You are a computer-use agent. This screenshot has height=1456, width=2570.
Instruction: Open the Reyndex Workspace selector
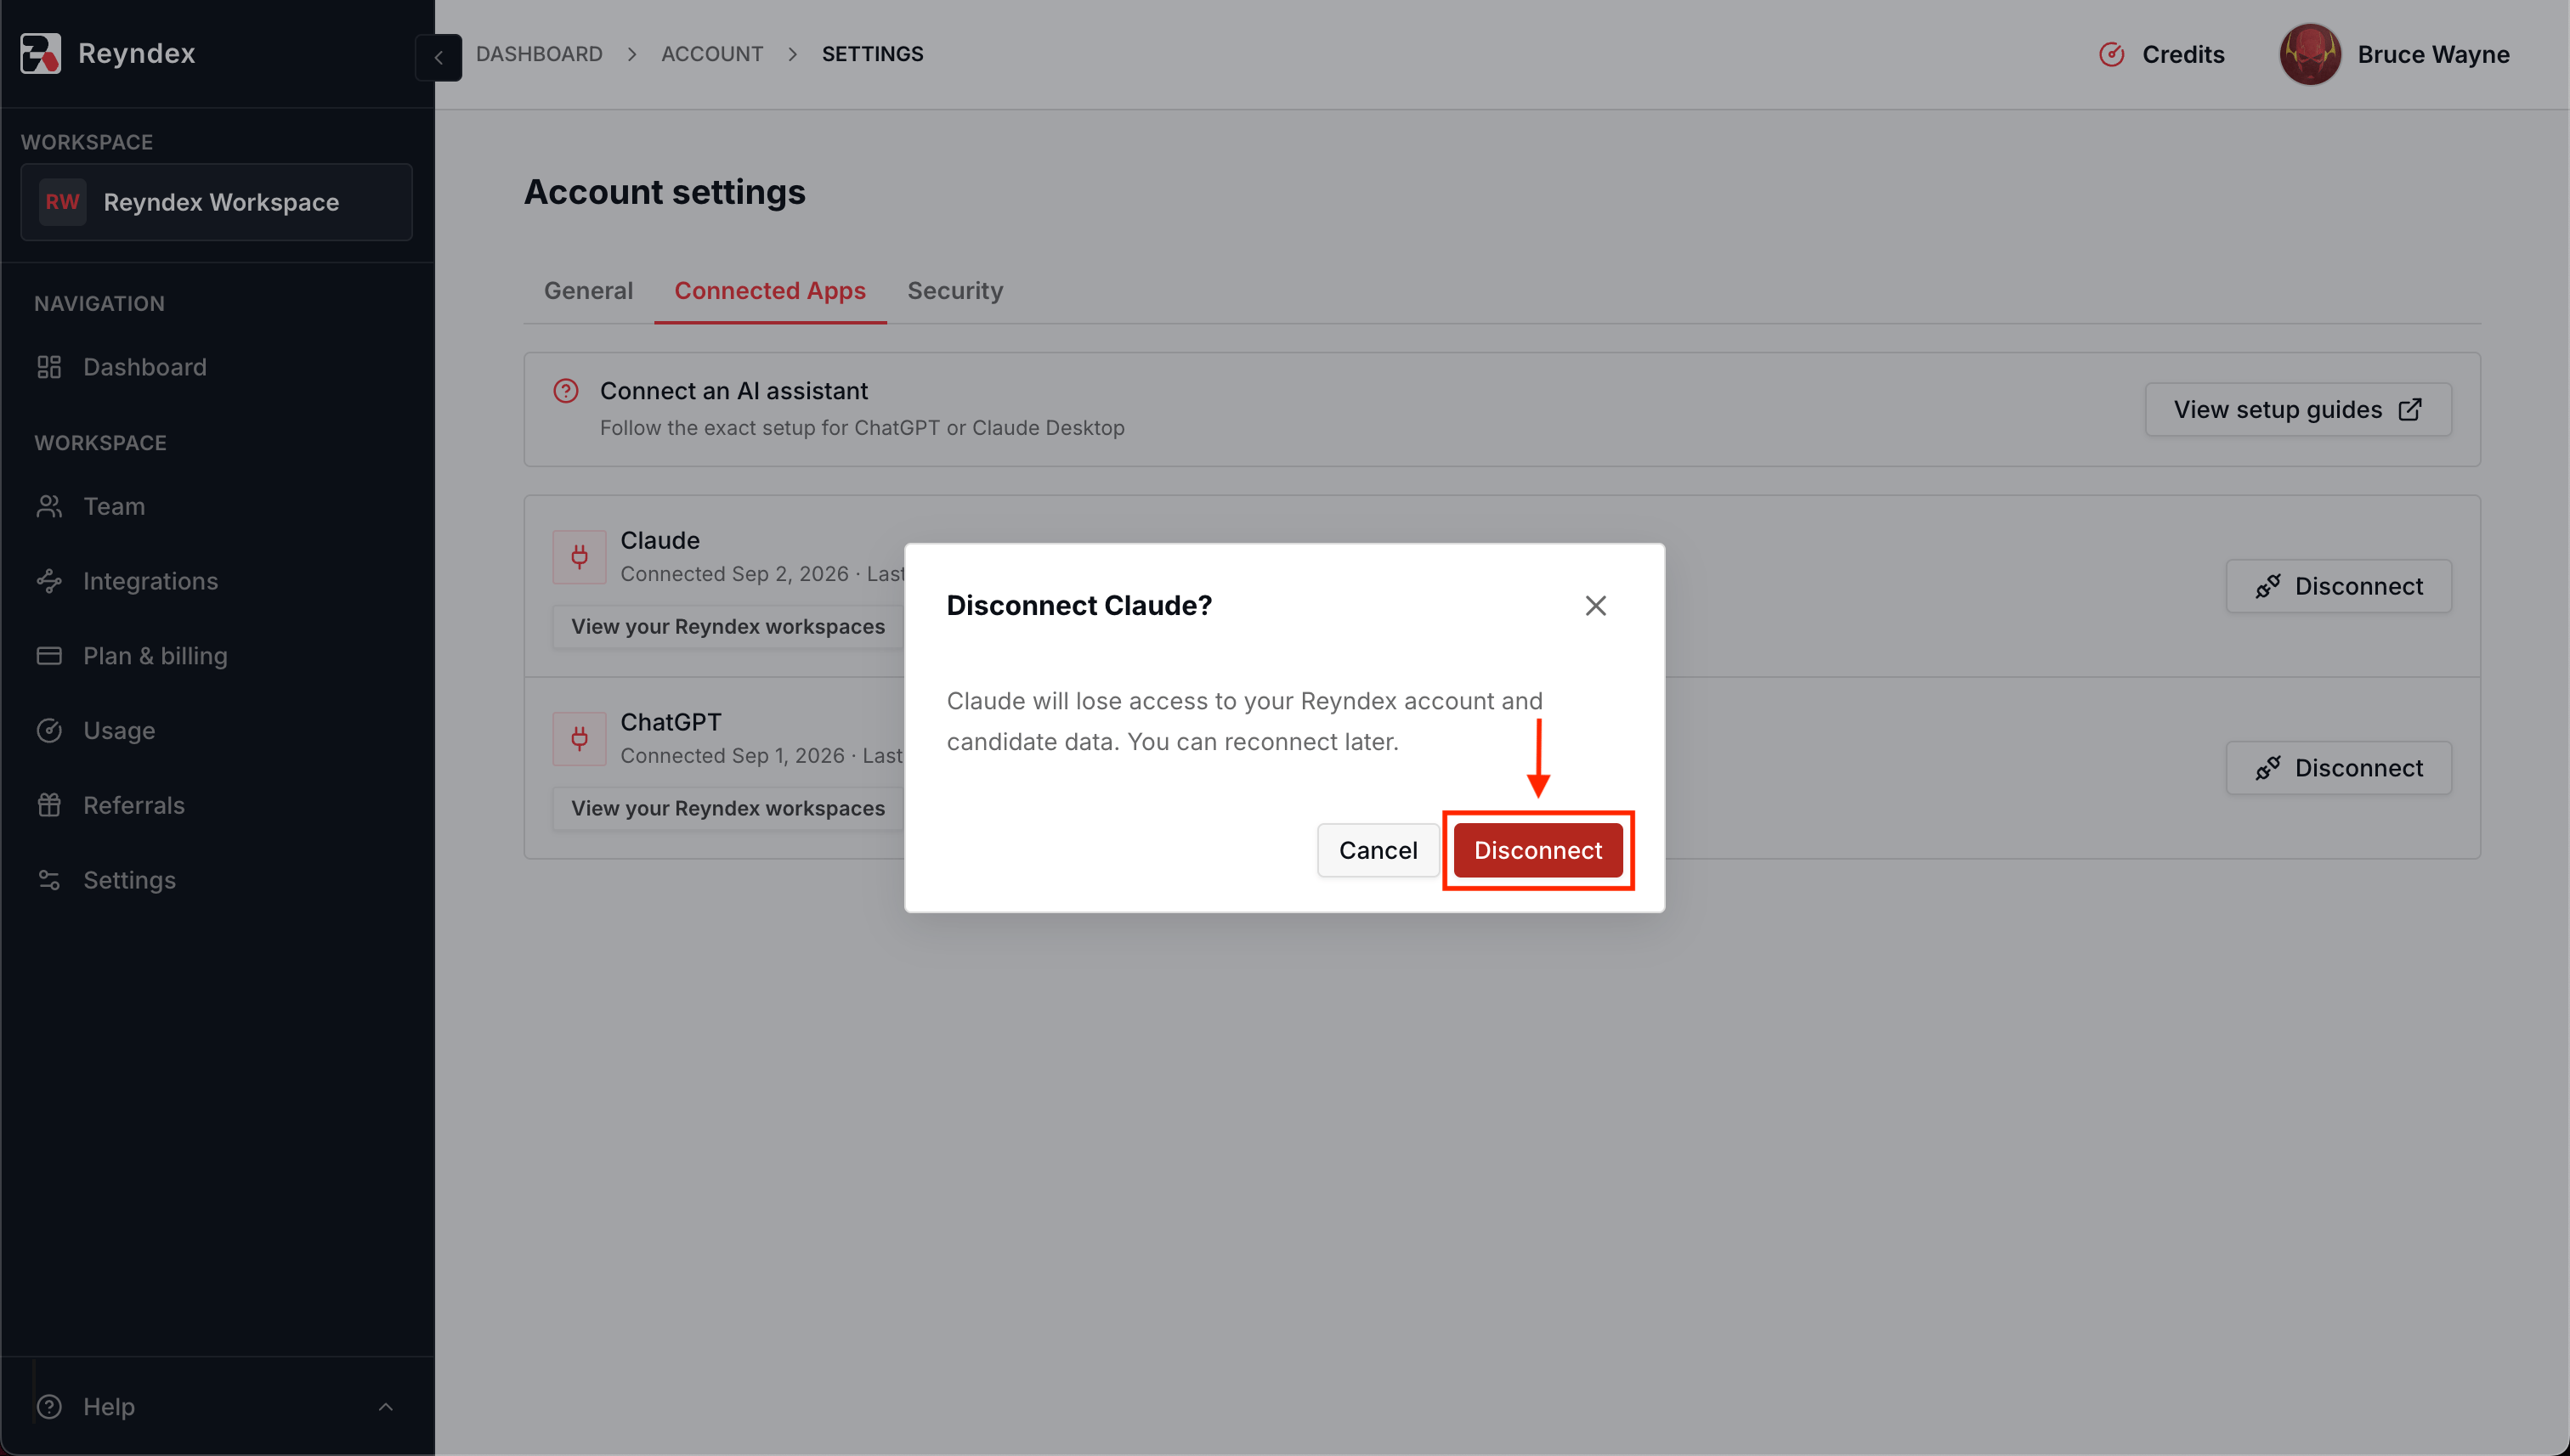(216, 202)
